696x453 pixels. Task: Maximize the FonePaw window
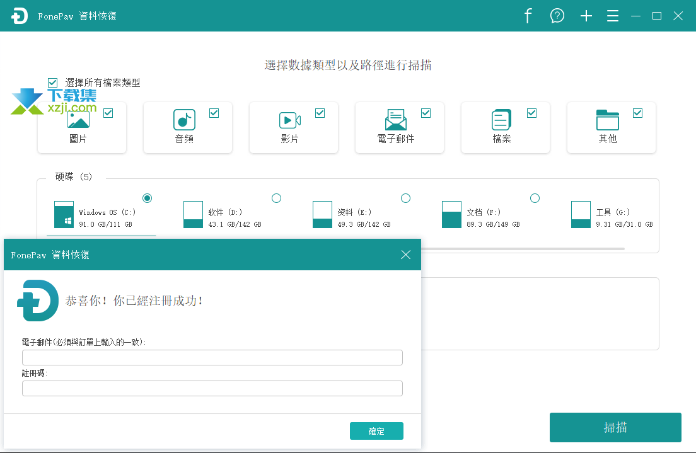(657, 16)
